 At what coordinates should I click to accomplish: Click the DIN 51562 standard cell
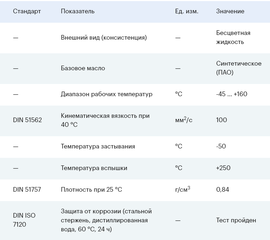27,120
